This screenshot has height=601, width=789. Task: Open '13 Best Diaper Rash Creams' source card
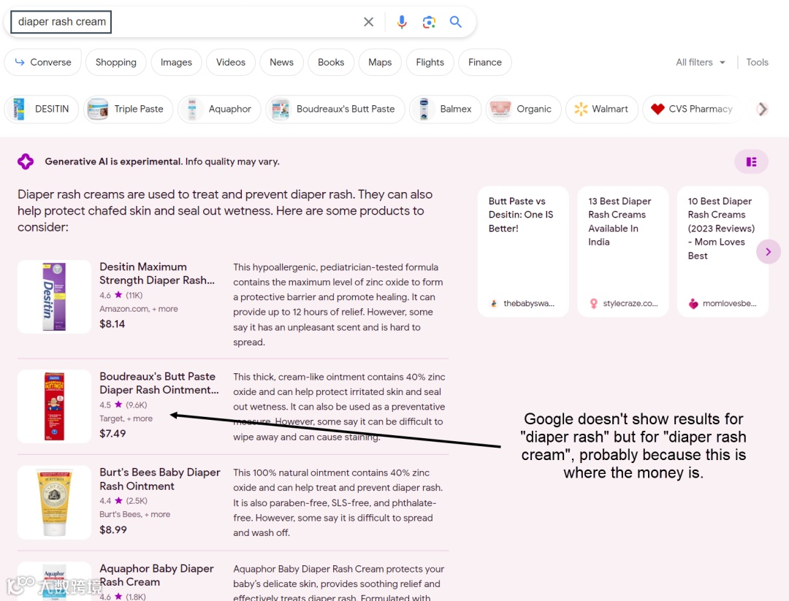pyautogui.click(x=622, y=251)
